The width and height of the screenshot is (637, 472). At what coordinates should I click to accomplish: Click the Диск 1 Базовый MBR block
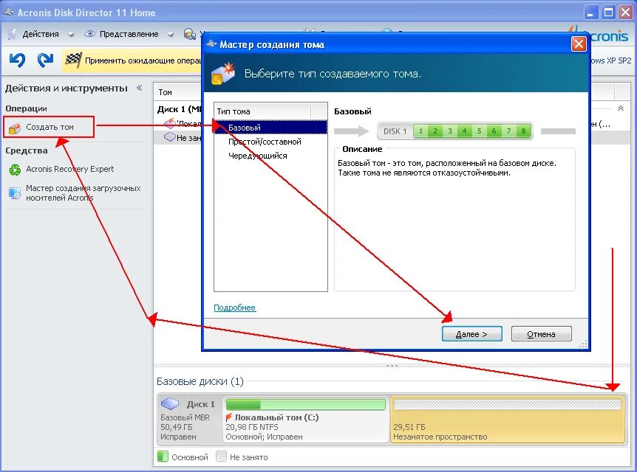click(x=190, y=420)
